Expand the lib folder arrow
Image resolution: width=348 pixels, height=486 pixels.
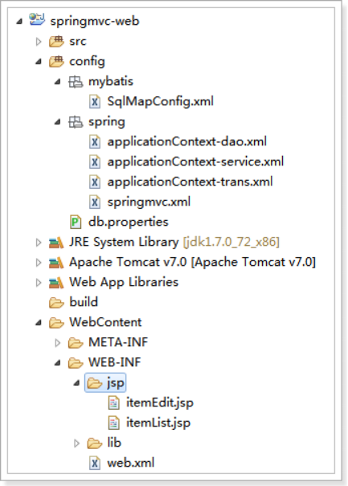76,443
